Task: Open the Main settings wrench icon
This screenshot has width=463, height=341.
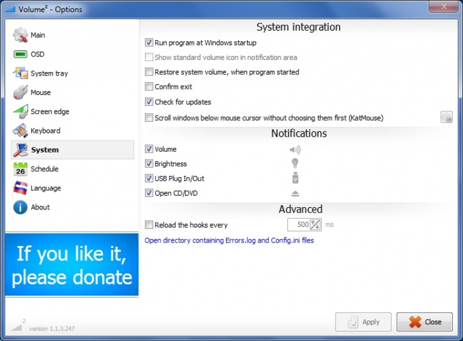Action: pyautogui.click(x=20, y=35)
